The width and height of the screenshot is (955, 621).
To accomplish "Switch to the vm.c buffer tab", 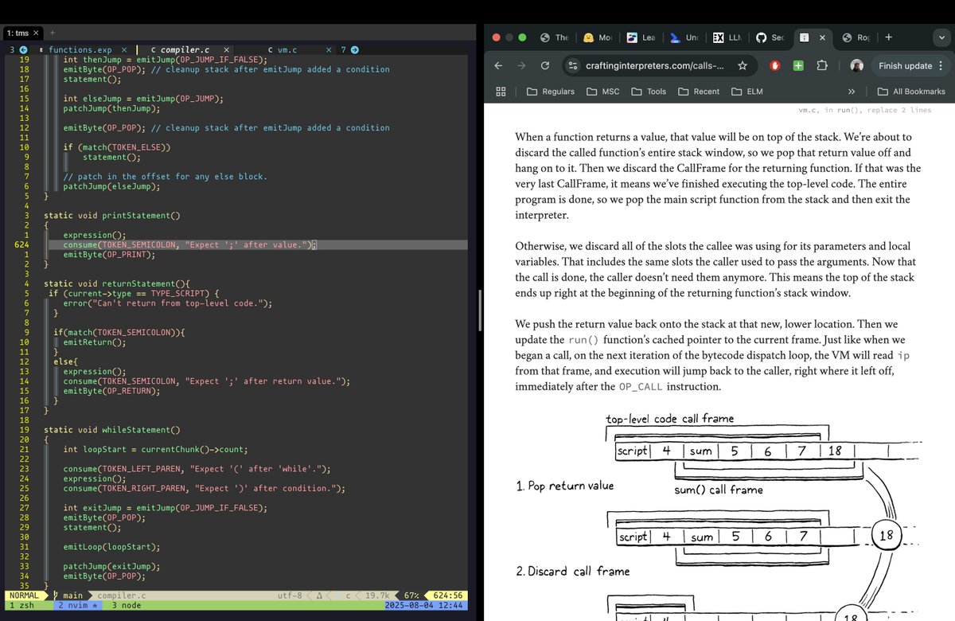I will click(x=281, y=50).
